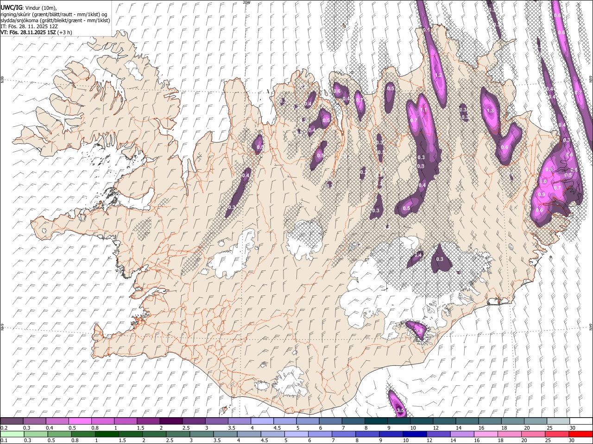
Task: Click the '1.2' precipitation value on the map
Action: coord(439,75)
